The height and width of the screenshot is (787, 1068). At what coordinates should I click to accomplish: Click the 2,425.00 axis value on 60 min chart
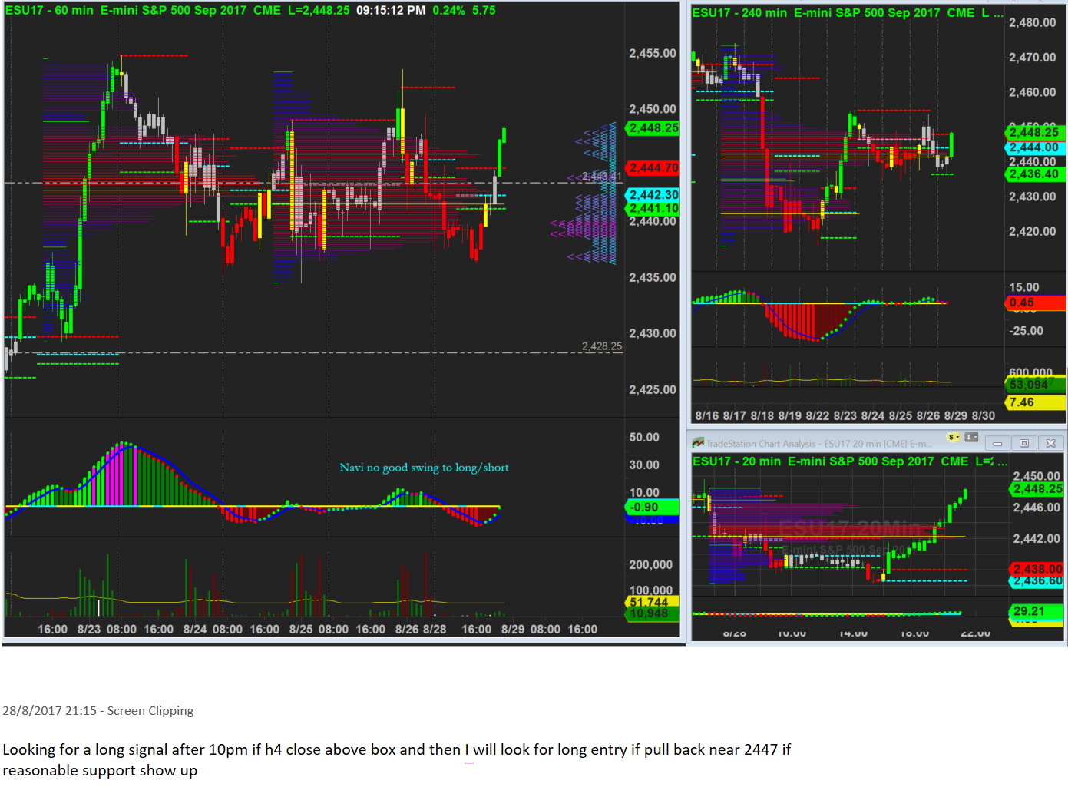tap(653, 389)
